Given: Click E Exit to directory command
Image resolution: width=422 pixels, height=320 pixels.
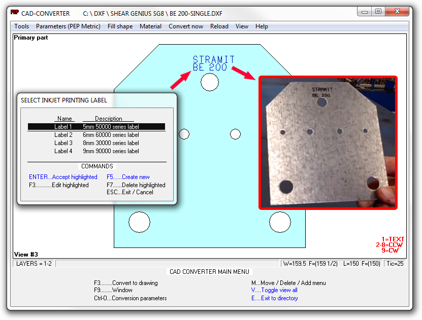Looking at the screenshot, I should tap(275, 298).
